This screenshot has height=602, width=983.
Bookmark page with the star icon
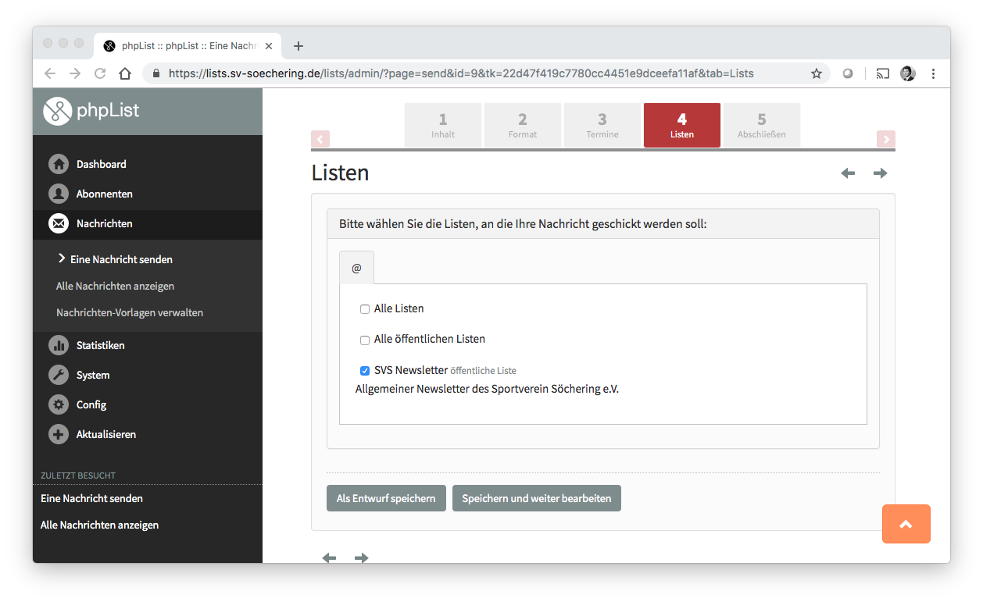pos(817,73)
